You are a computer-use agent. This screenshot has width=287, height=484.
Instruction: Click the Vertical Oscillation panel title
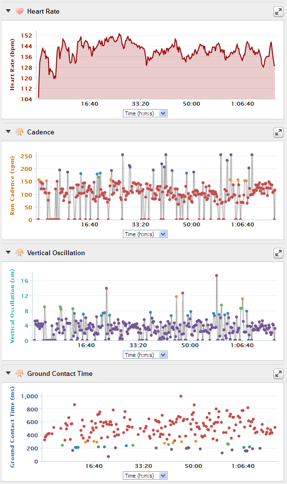point(56,253)
